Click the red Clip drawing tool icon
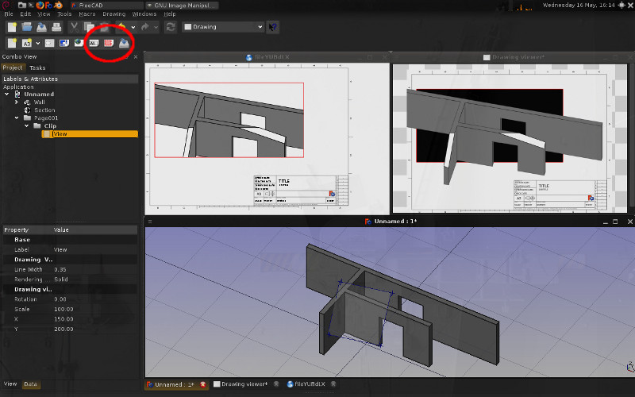This screenshot has width=635, height=397. click(x=109, y=43)
